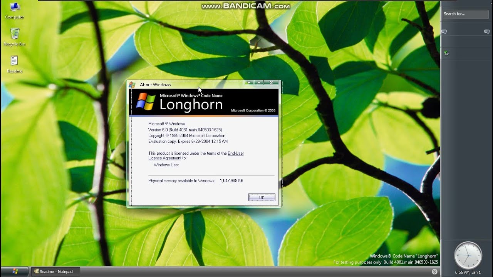The width and height of the screenshot is (493, 277).
Task: Click Microsoft Corporation © 2003 banner text
Action: point(253,110)
